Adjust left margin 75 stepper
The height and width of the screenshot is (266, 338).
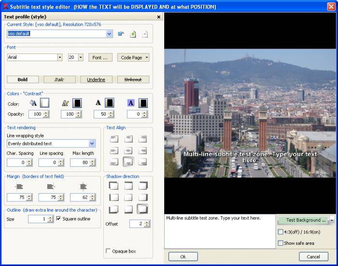(x=29, y=198)
